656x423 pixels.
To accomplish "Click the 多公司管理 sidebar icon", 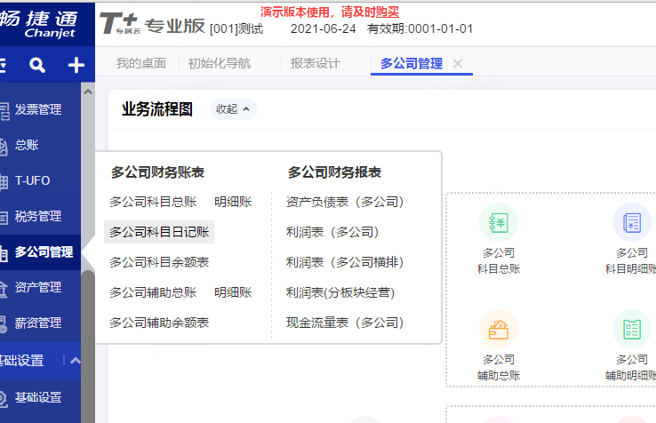I will tap(4, 253).
